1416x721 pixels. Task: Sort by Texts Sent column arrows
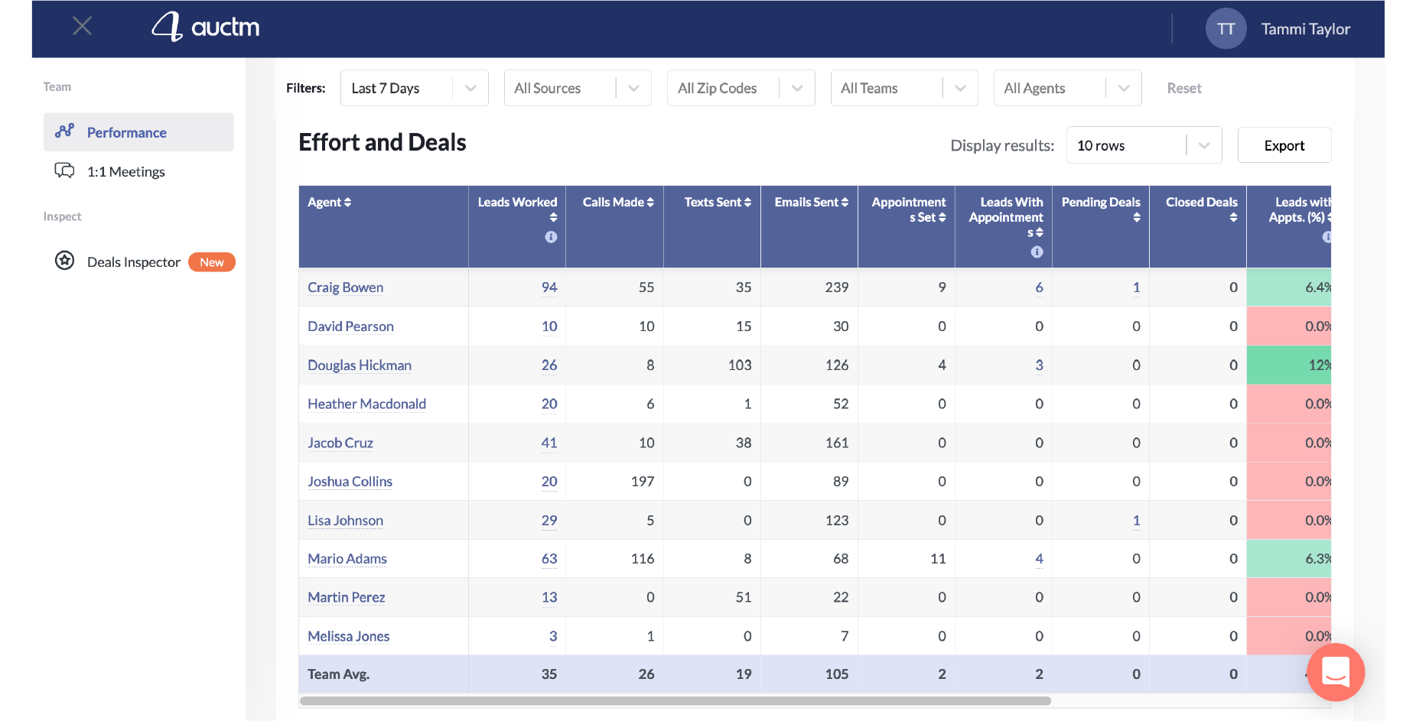(x=747, y=203)
